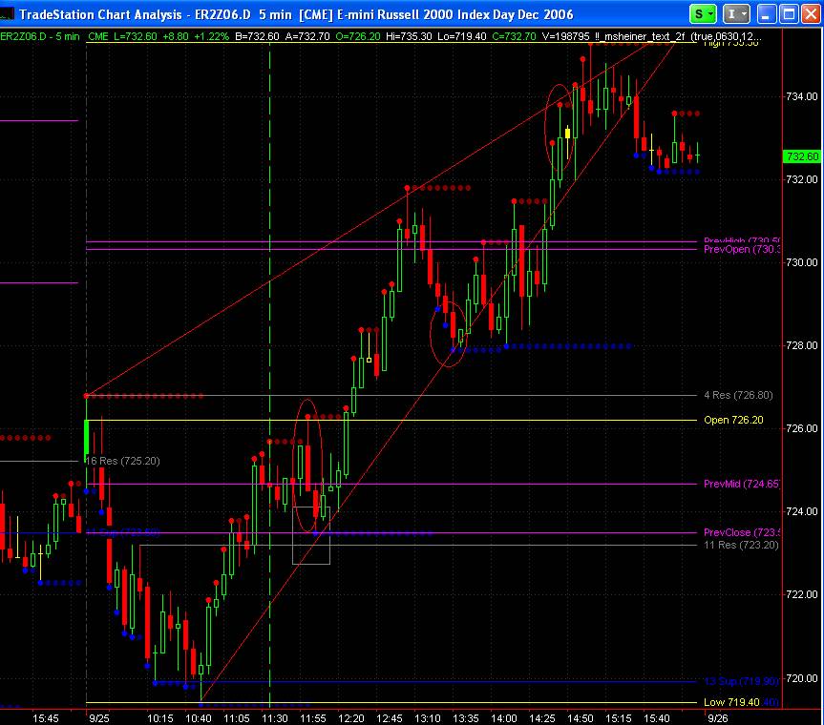Click the '+1.22%' percent change value
The width and height of the screenshot is (824, 725).
coord(211,36)
